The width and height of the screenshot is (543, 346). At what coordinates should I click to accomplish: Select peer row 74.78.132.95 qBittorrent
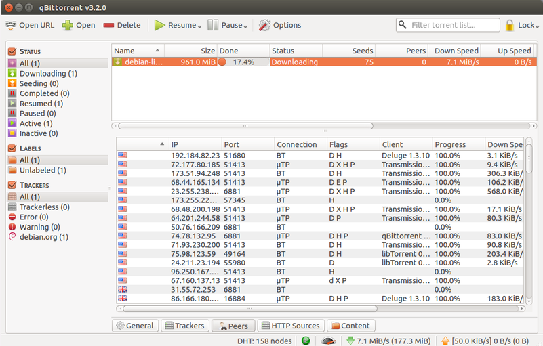[x=320, y=236]
